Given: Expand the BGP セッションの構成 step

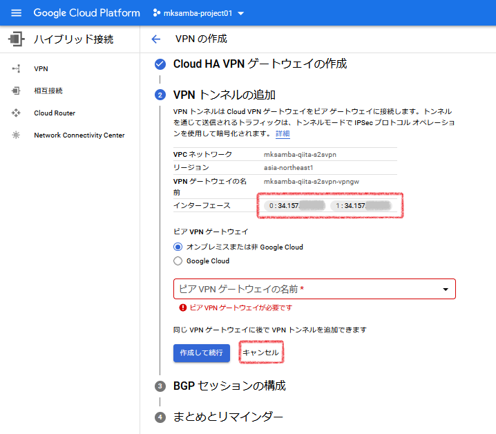Looking at the screenshot, I should [229, 386].
